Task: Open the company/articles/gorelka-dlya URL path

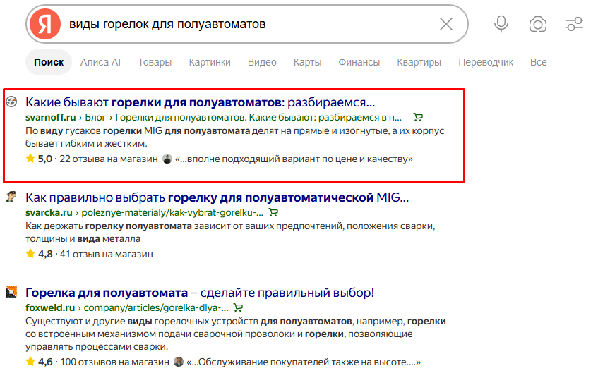Action: point(156,307)
